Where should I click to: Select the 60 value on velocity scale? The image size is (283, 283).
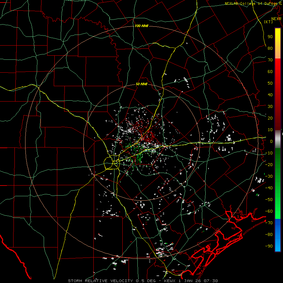coord(270,72)
